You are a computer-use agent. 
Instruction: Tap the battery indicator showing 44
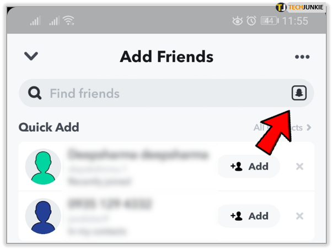[270, 21]
